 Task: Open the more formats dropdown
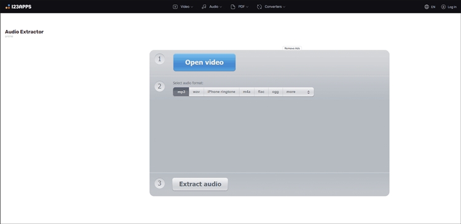point(298,92)
